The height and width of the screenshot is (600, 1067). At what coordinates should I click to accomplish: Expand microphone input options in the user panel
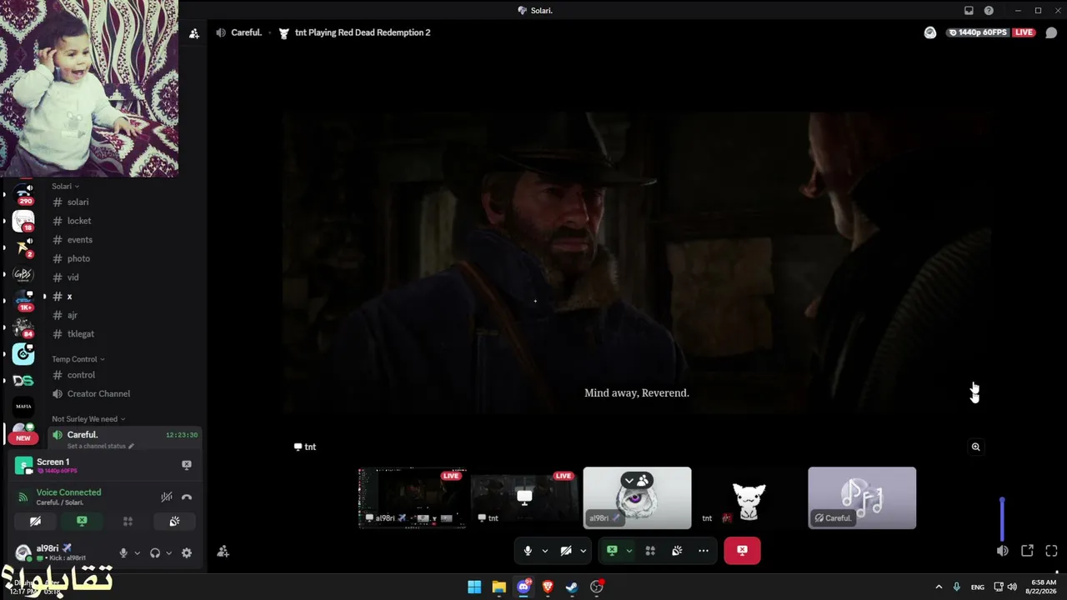(x=137, y=552)
